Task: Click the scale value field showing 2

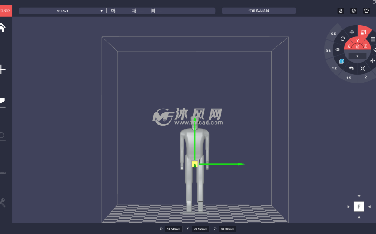Action: (x=357, y=56)
